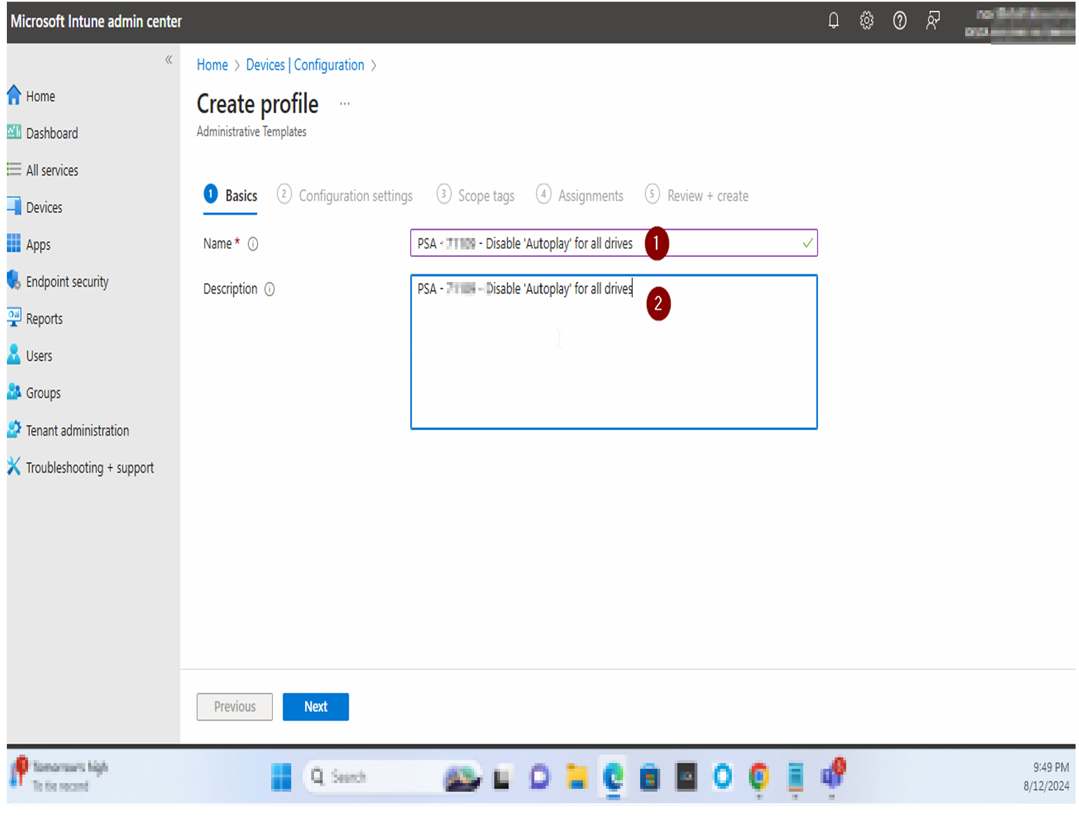Click the info icon next to Description
This screenshot has height=818, width=1079.
pyautogui.click(x=269, y=289)
